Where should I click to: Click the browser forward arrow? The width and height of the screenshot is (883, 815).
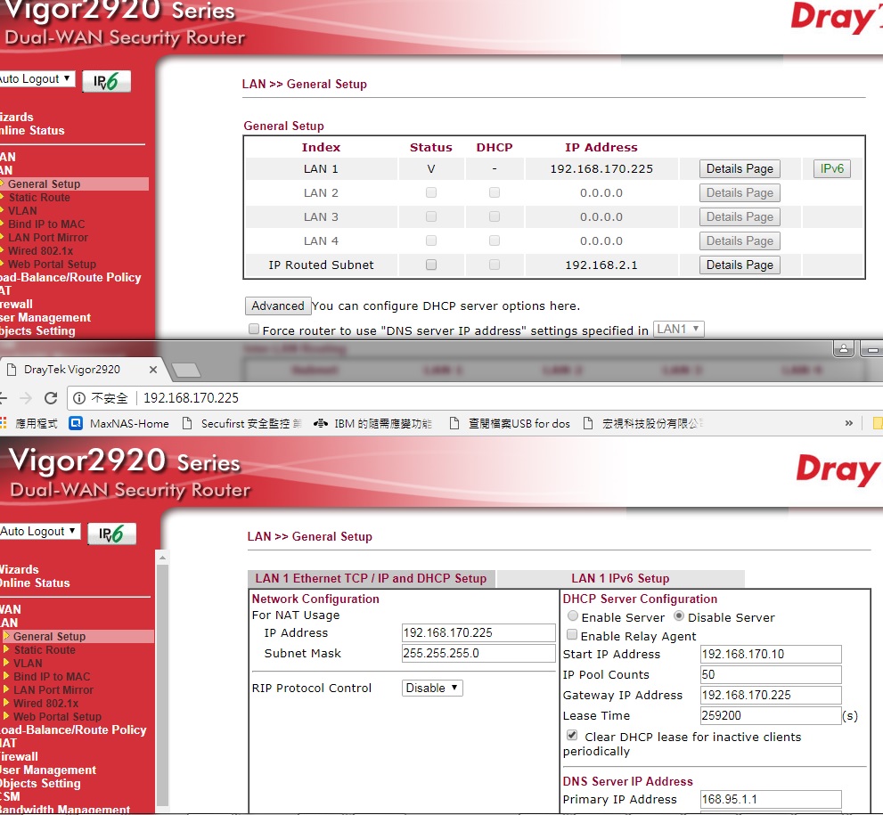point(26,398)
